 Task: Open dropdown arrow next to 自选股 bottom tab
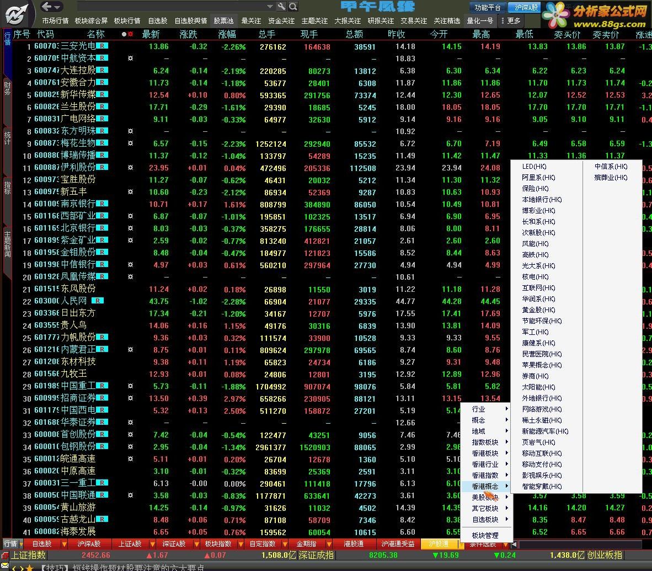coord(63,544)
